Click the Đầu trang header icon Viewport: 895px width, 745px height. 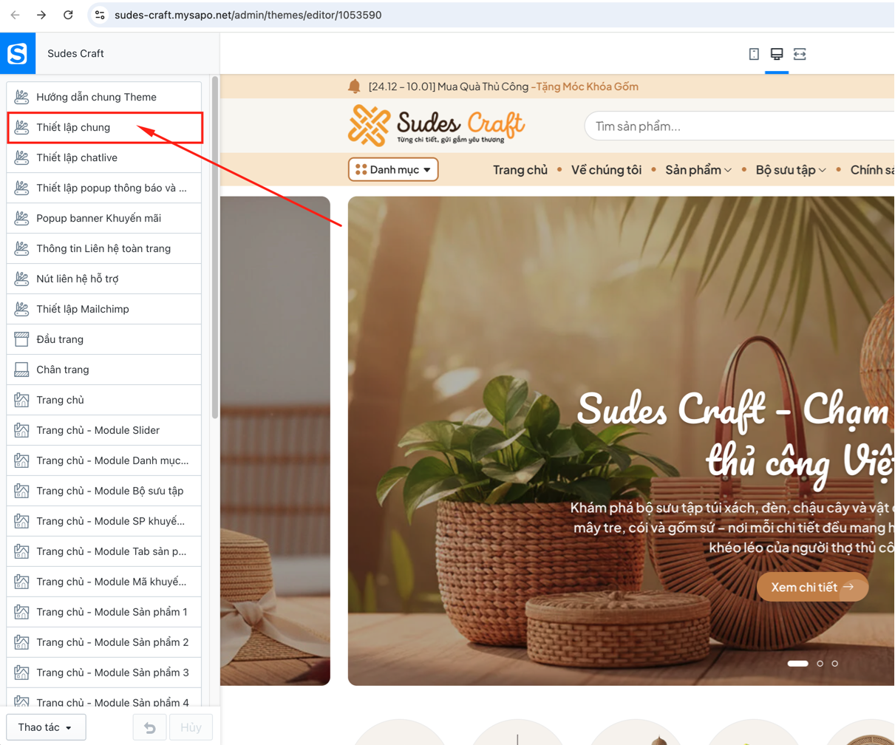tap(21, 339)
